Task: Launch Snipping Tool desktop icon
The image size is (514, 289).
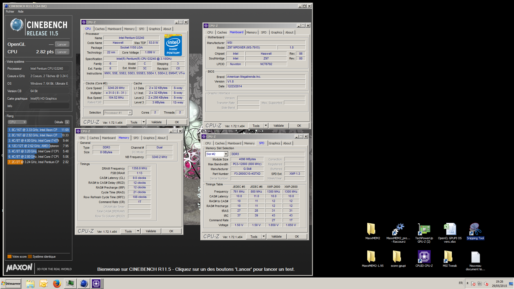Action: 475,229
